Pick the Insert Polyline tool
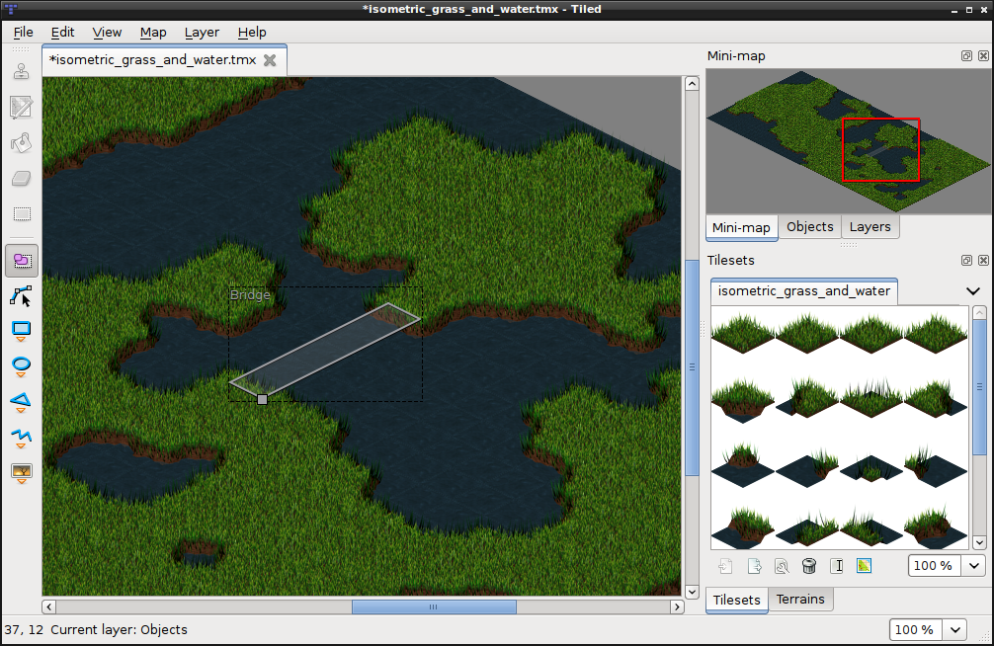 21,437
